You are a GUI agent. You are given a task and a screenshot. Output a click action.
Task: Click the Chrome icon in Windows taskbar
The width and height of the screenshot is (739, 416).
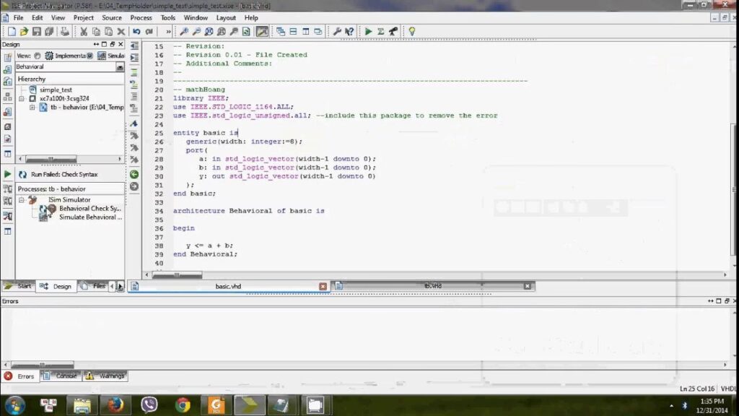coord(183,405)
